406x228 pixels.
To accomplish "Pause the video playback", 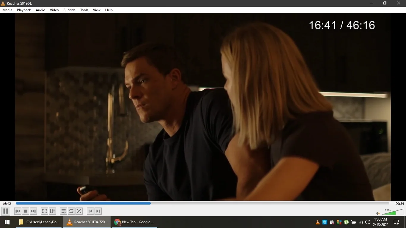I will click(6, 211).
